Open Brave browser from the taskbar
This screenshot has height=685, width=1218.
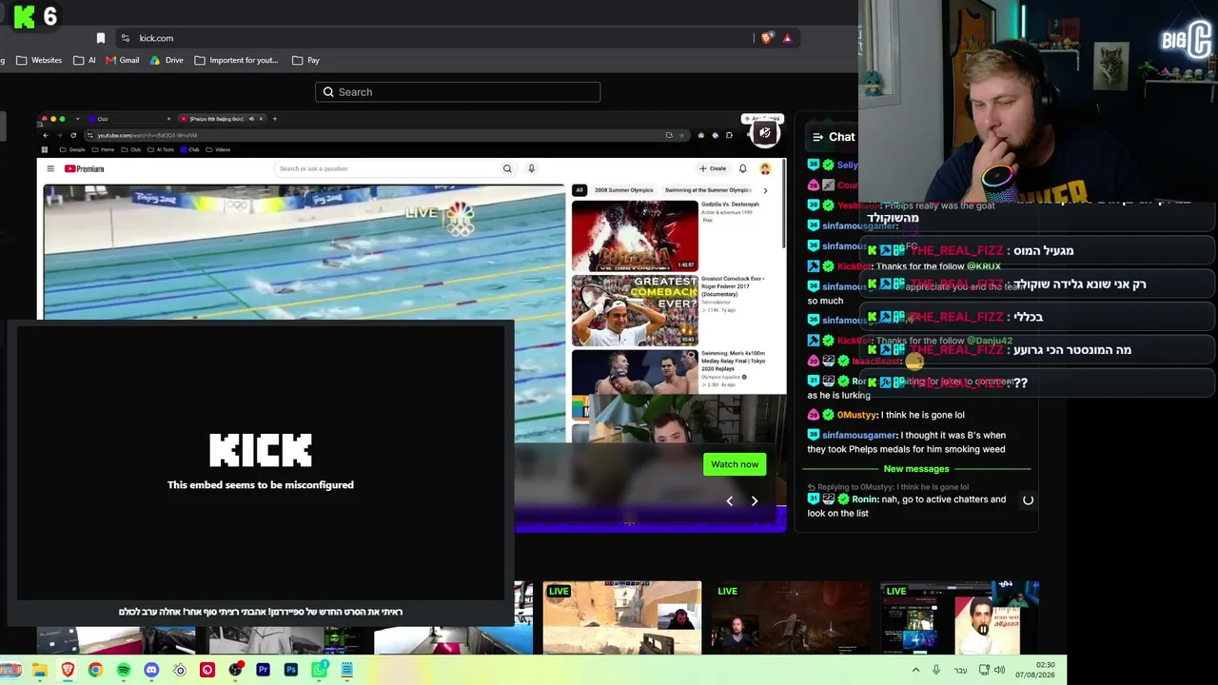[x=68, y=671]
